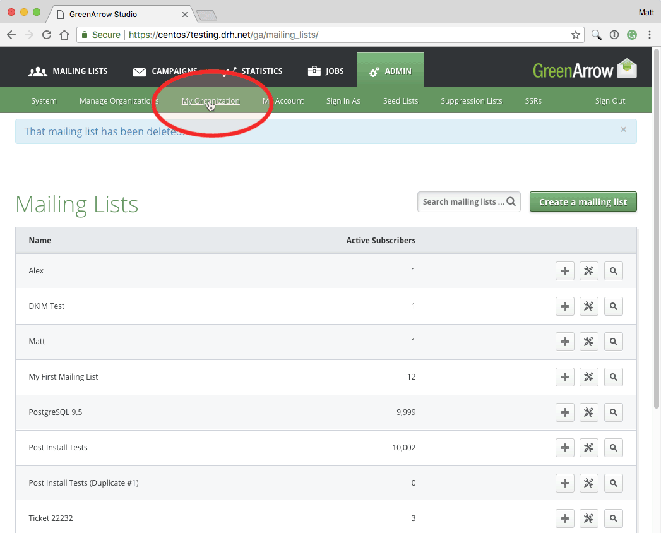Focus the Search mailing lists field
Image resolution: width=661 pixels, height=533 pixels.
[469, 202]
